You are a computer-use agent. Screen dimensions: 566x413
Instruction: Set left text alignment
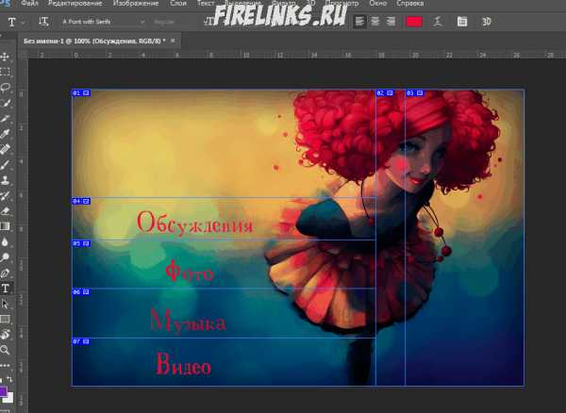click(359, 22)
